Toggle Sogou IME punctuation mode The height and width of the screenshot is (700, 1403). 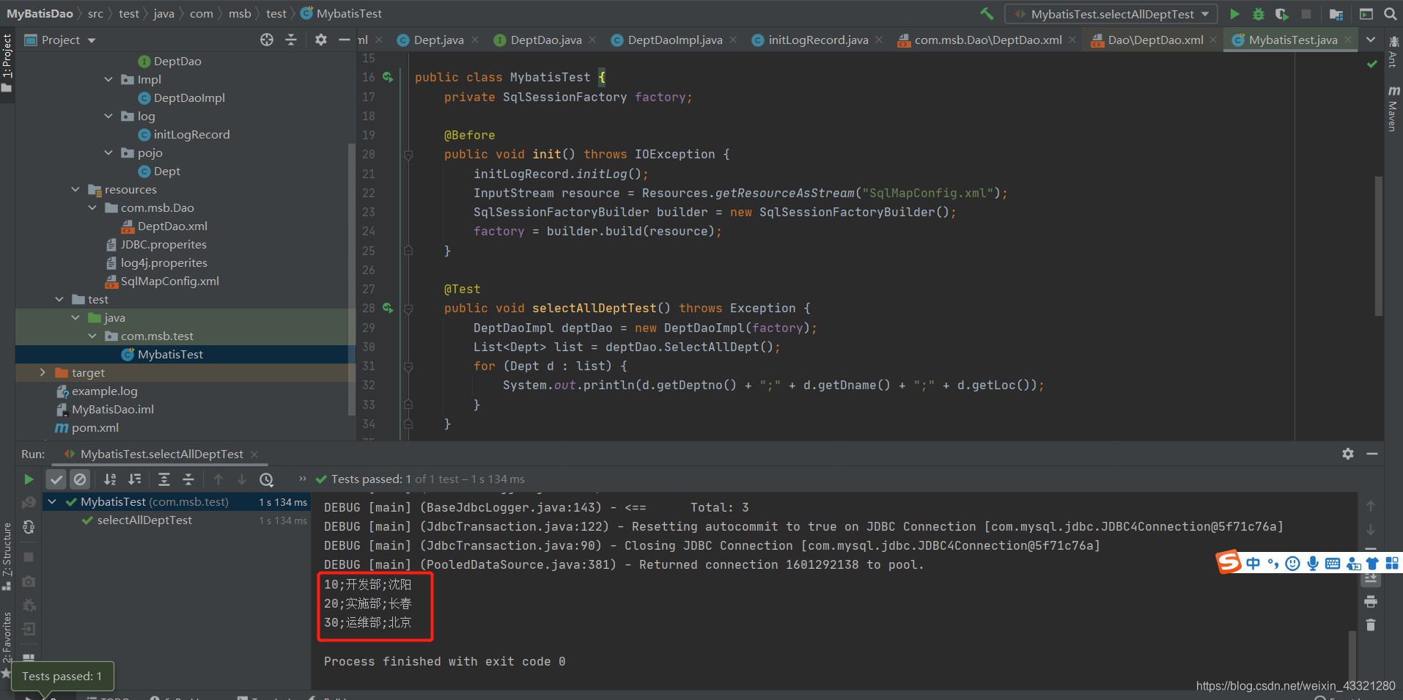(x=1273, y=563)
